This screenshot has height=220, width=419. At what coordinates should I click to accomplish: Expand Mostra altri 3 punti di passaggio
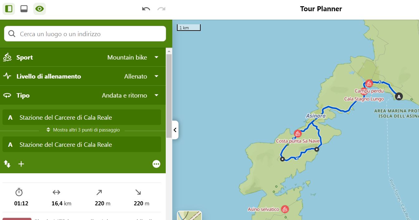(83, 130)
